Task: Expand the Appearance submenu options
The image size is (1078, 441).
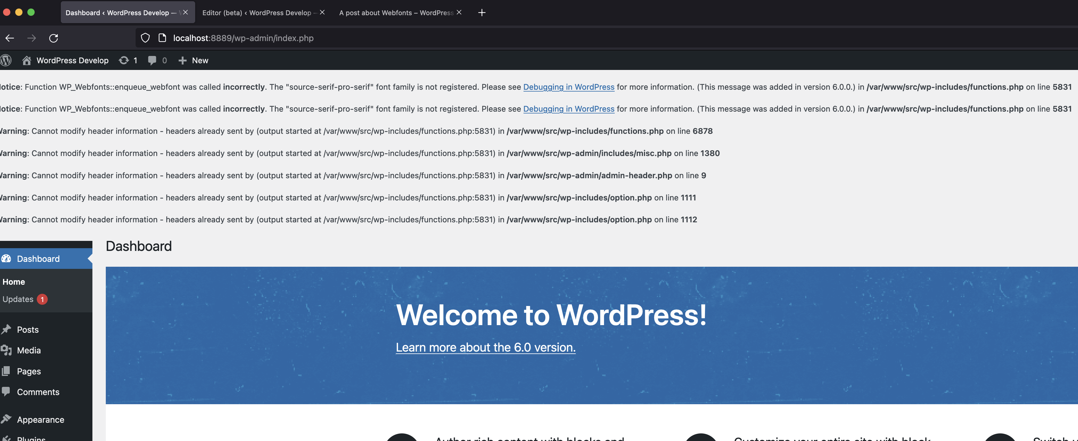Action: (40, 418)
